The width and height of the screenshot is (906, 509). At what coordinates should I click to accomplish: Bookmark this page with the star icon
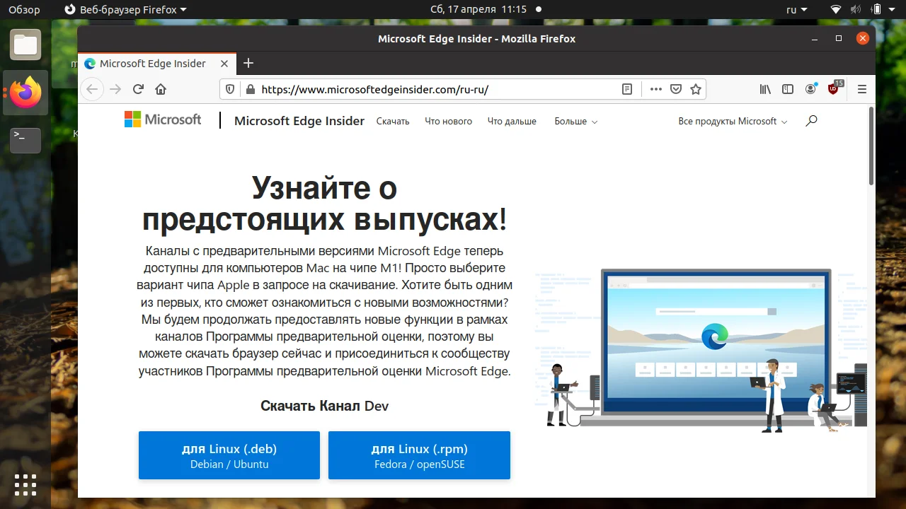click(x=696, y=89)
